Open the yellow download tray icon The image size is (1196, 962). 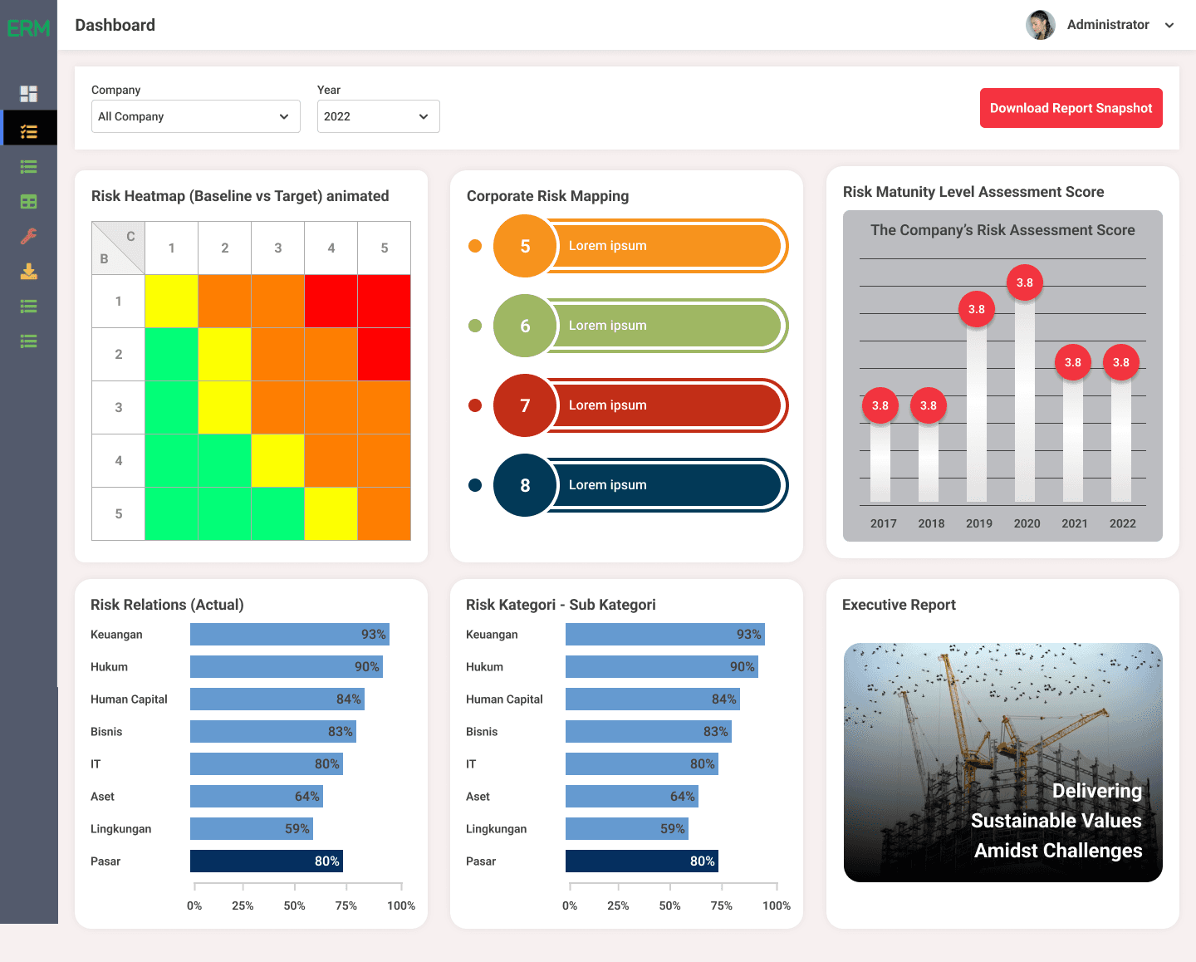coord(29,272)
